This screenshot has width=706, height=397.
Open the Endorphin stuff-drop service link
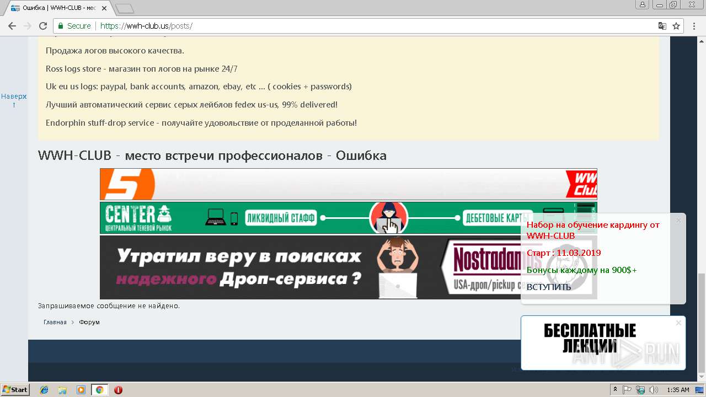click(201, 123)
